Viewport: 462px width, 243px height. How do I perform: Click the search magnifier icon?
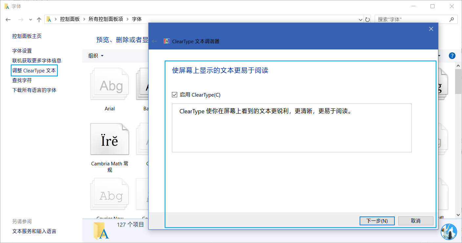pos(452,19)
